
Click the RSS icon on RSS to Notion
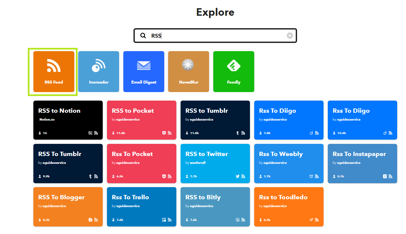click(96, 133)
